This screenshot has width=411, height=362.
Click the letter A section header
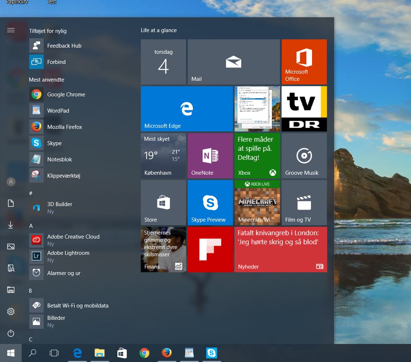[31, 226]
